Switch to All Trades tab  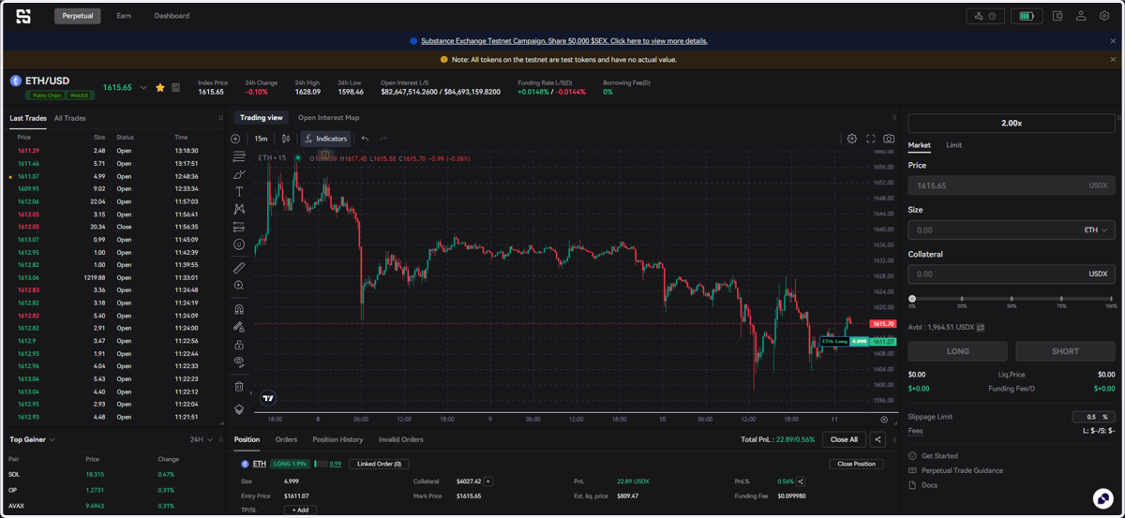(x=70, y=118)
